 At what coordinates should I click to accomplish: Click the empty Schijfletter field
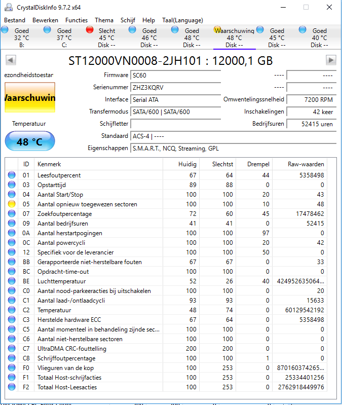(x=176, y=124)
